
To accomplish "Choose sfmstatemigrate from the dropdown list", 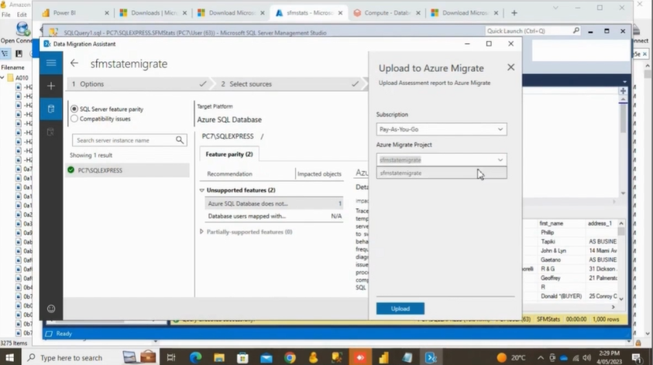I will tap(442, 173).
